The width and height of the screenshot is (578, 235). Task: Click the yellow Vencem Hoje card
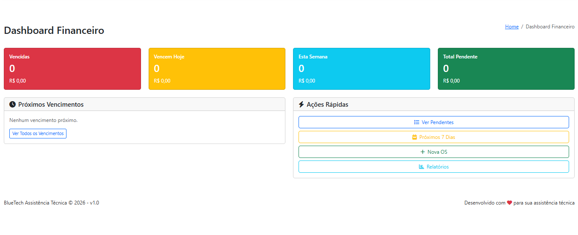217,69
